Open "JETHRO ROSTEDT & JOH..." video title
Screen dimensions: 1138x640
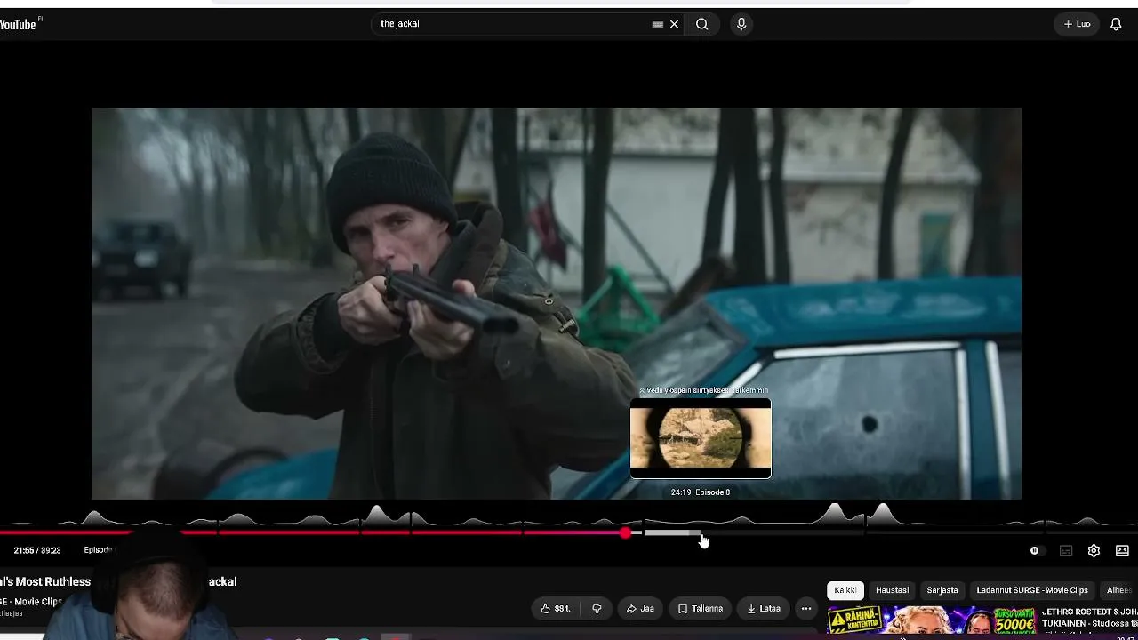coord(1090,618)
